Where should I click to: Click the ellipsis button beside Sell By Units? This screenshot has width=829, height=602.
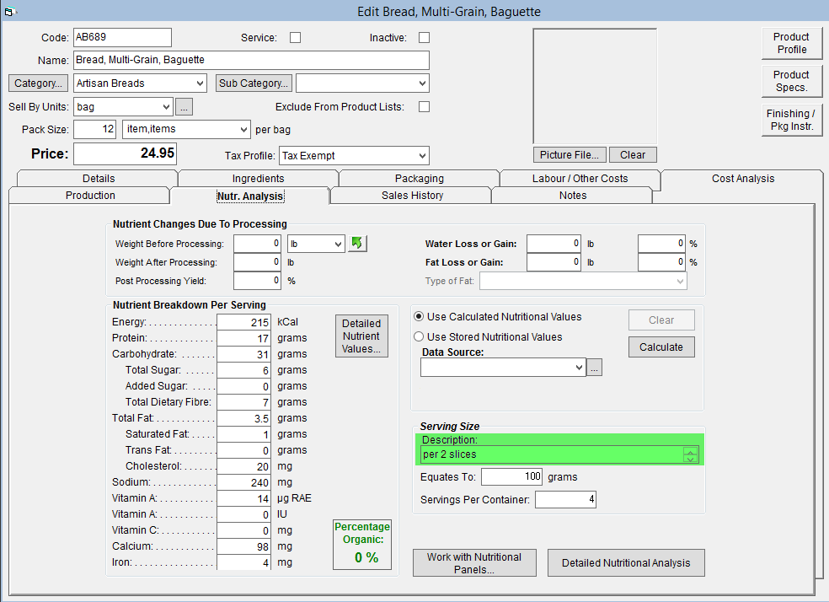(x=184, y=107)
